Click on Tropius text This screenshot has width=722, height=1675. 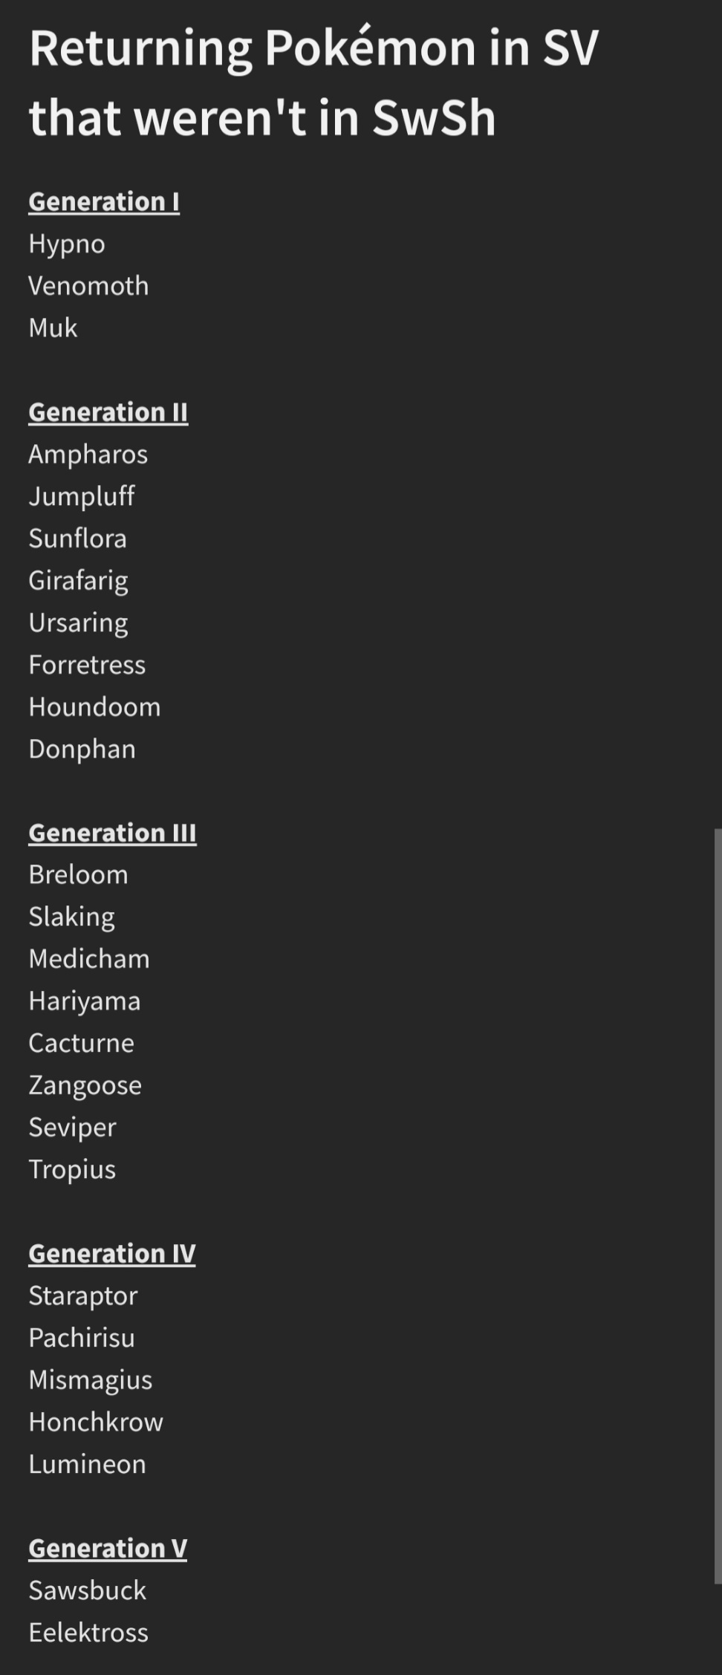pyautogui.click(x=72, y=1170)
